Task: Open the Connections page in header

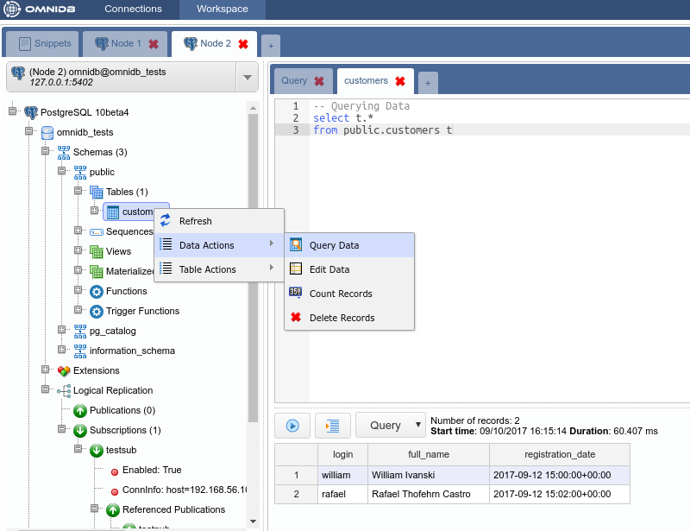Action: 133,9
